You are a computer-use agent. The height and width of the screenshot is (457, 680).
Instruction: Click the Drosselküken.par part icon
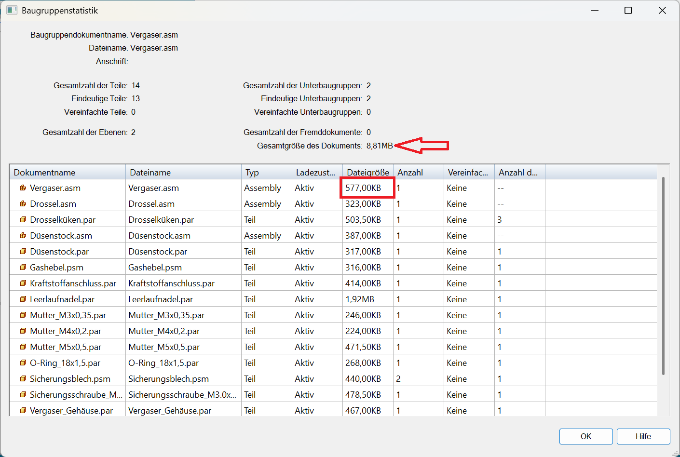point(23,220)
